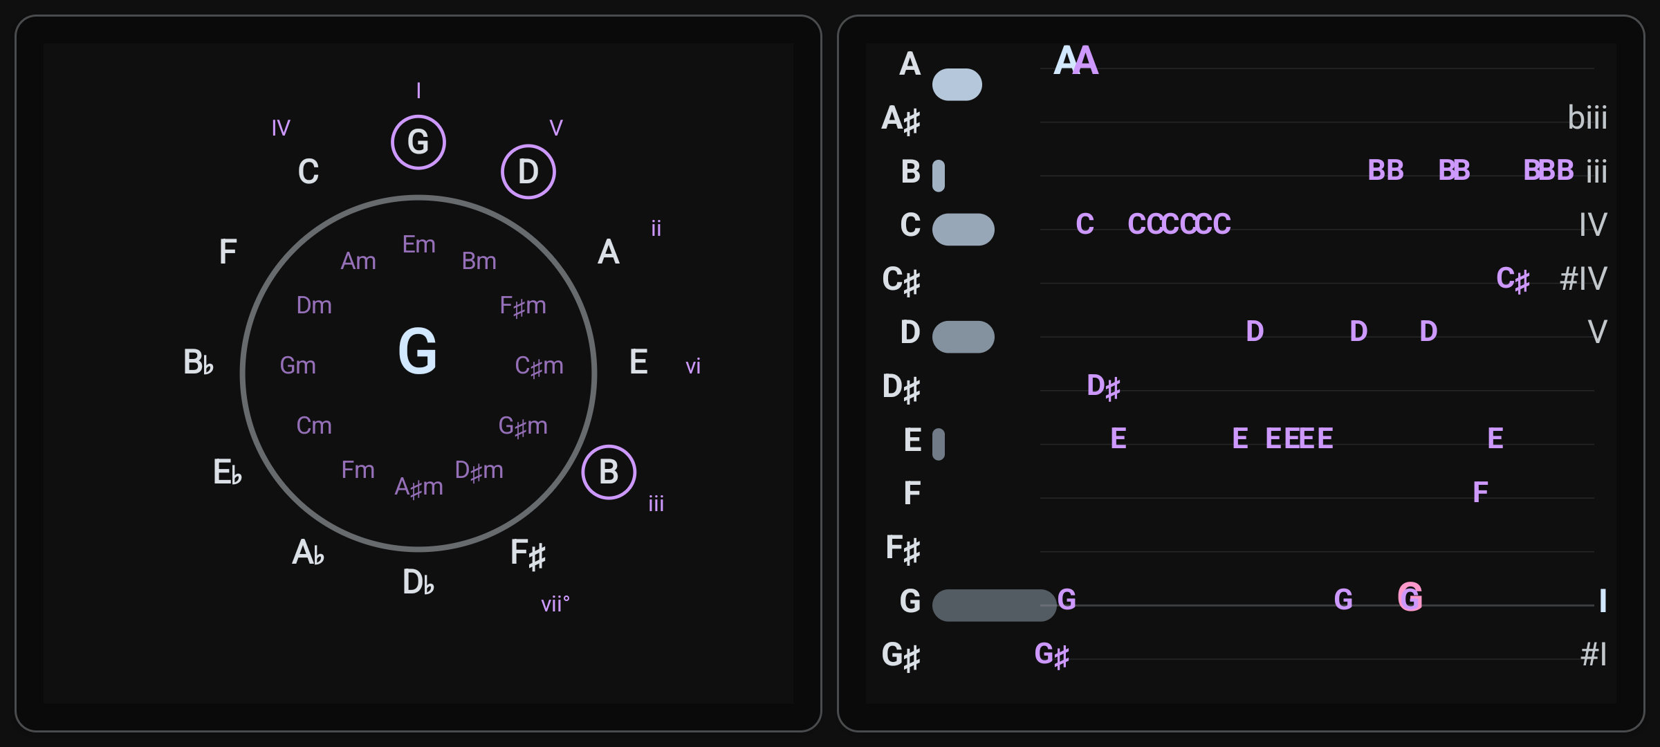Viewport: 1660px width, 747px height.
Task: Click the F♯ note on circle
Action: tap(528, 553)
